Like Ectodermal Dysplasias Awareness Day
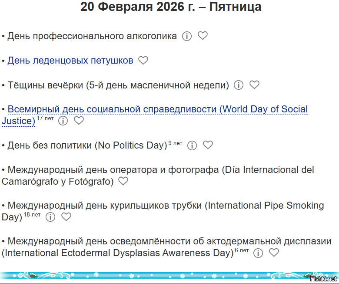Screen dimensions: 339x284 pos(274,253)
